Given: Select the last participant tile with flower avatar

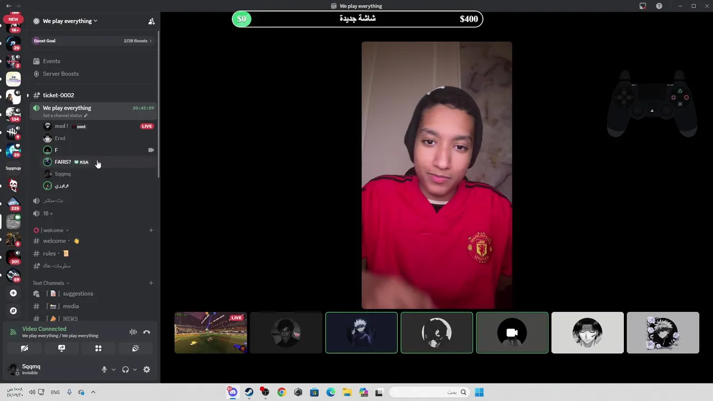Looking at the screenshot, I should [663, 332].
